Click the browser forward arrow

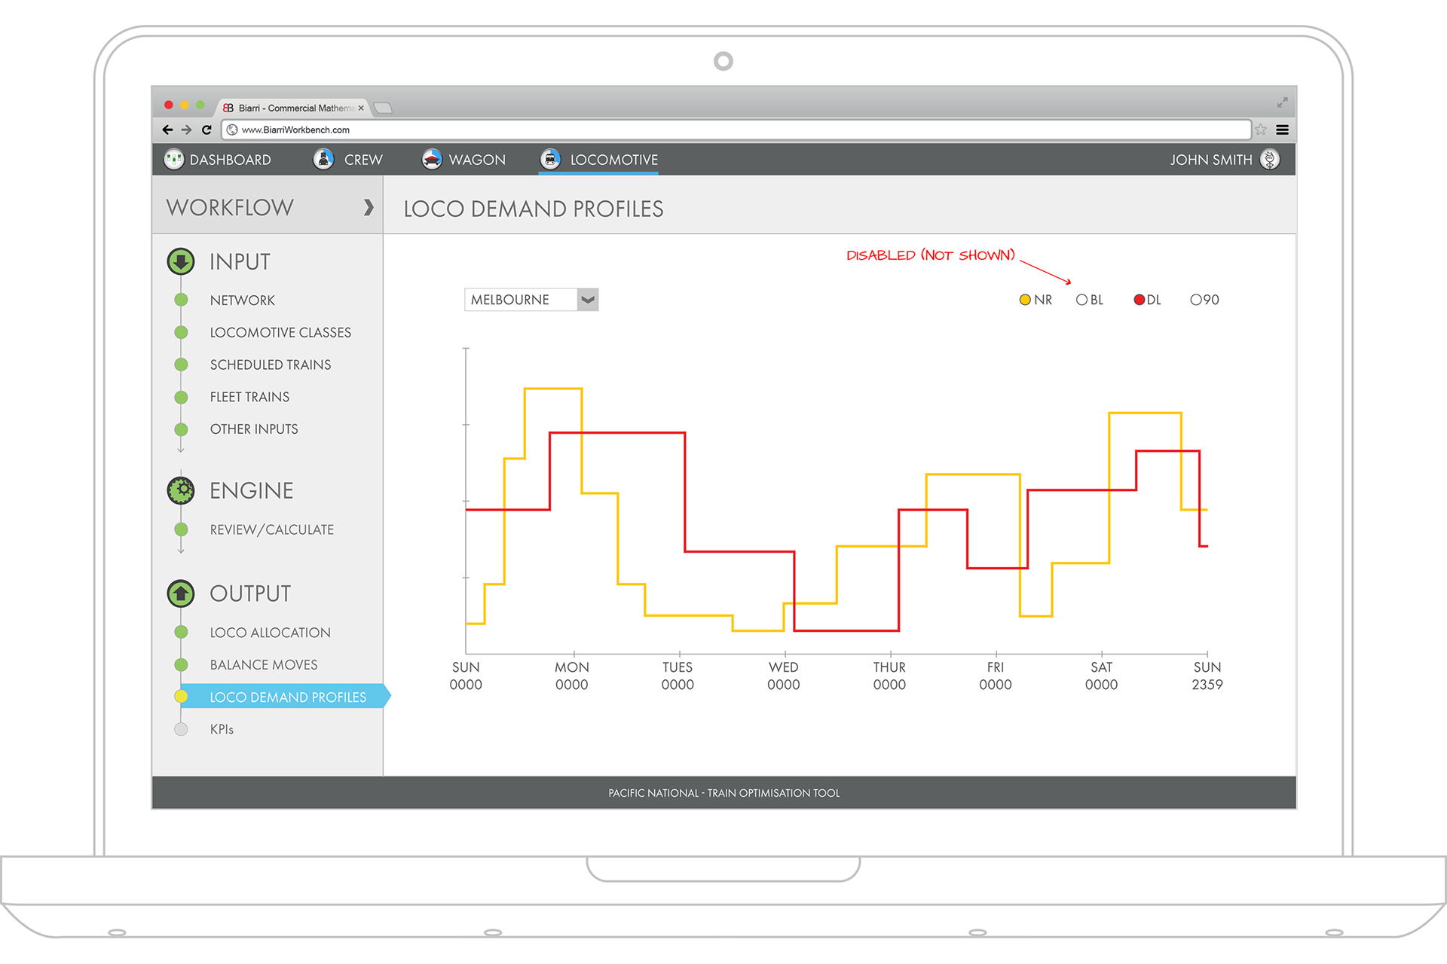click(x=186, y=130)
